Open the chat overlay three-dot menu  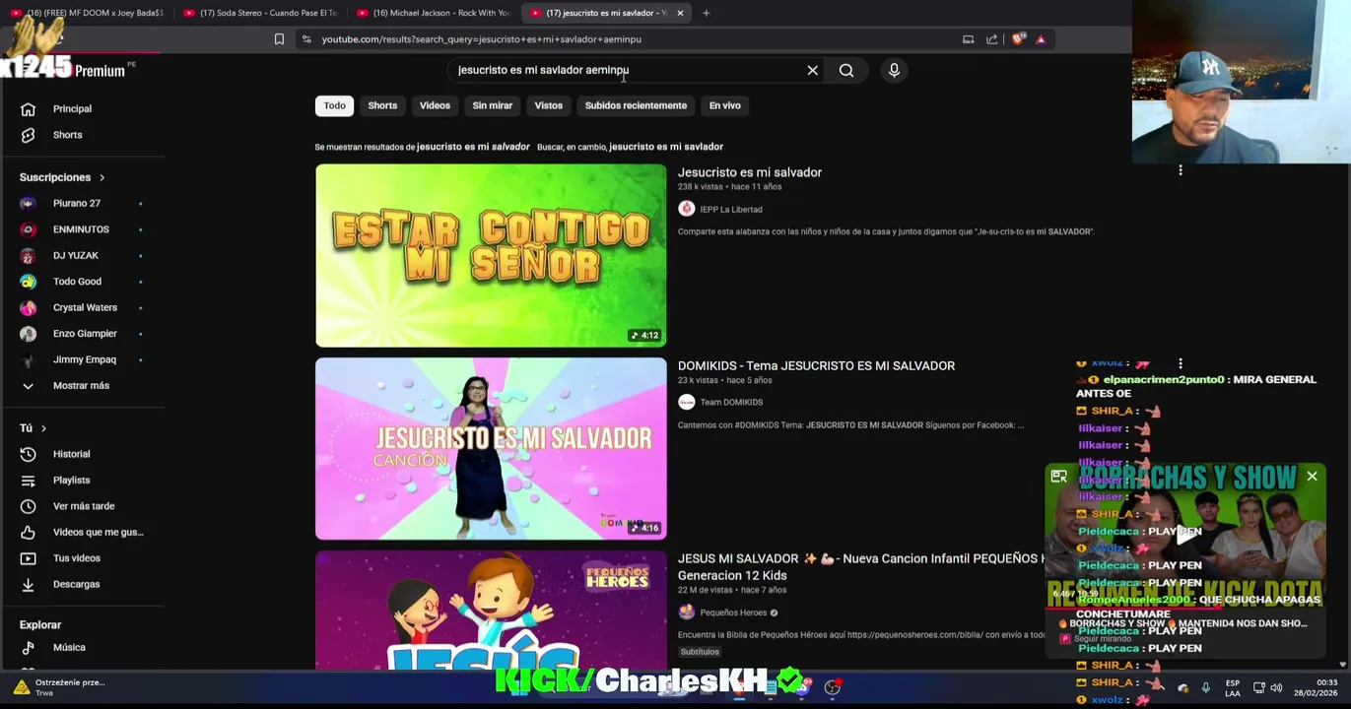(1181, 363)
